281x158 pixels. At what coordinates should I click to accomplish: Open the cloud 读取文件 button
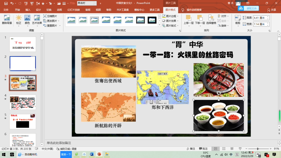tap(248, 8)
